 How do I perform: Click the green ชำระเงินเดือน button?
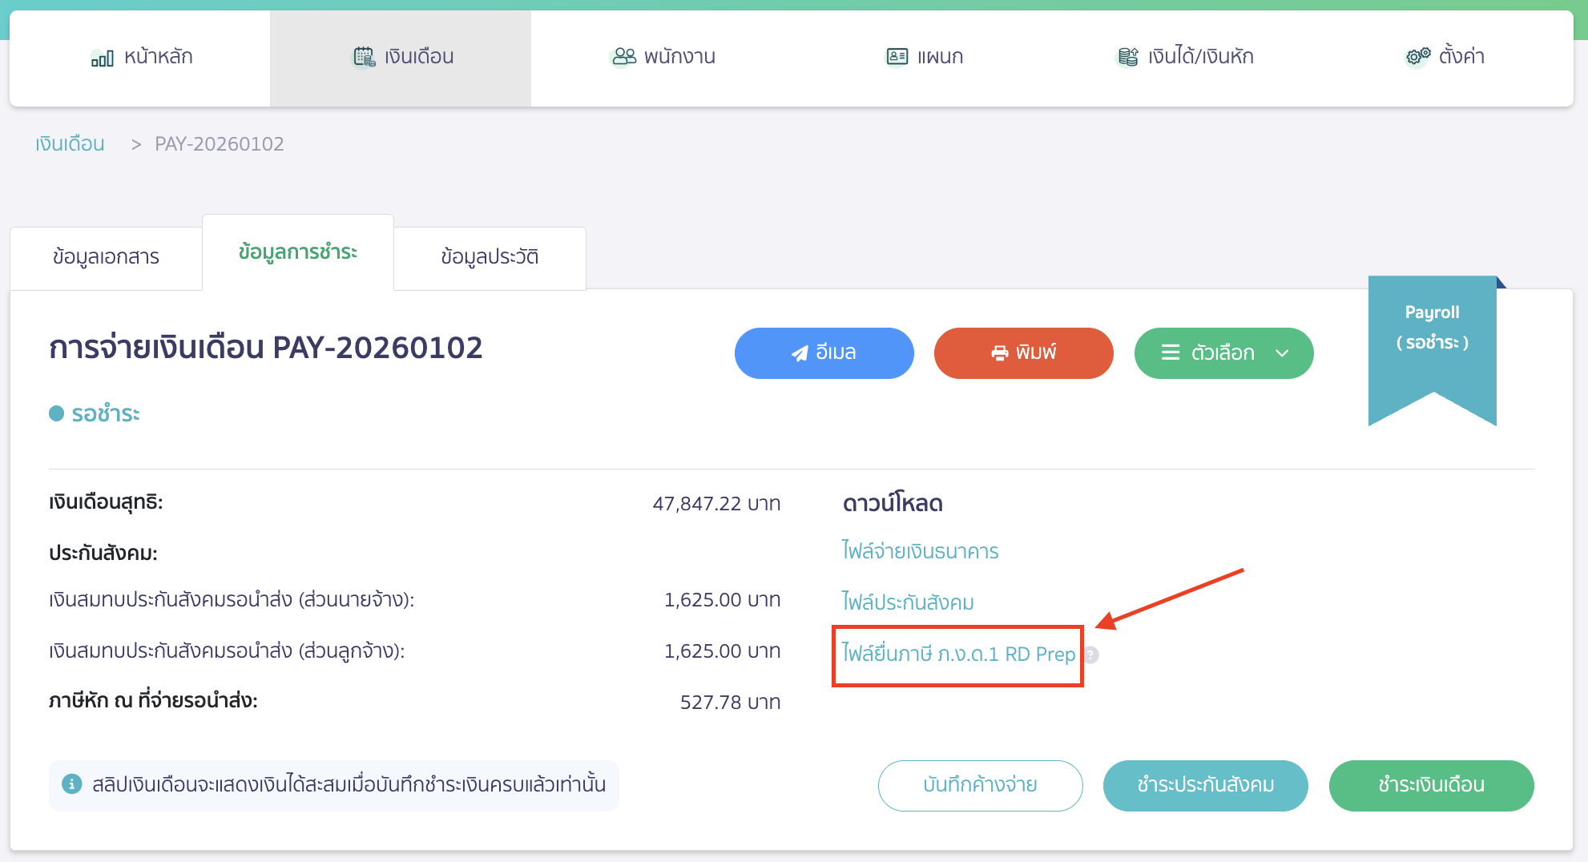[1431, 785]
